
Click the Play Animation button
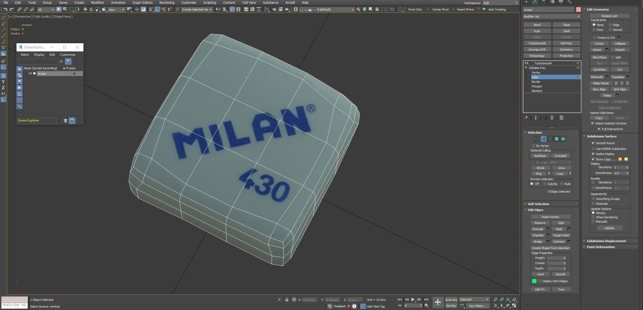click(x=413, y=299)
